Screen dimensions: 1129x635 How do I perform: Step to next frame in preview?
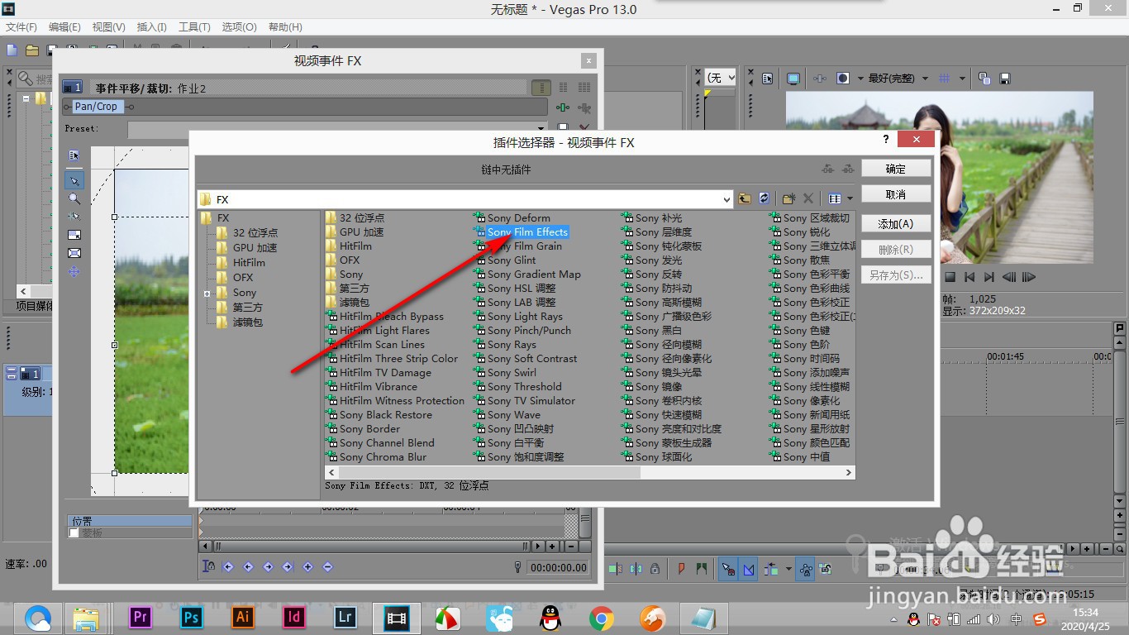pyautogui.click(x=1029, y=277)
